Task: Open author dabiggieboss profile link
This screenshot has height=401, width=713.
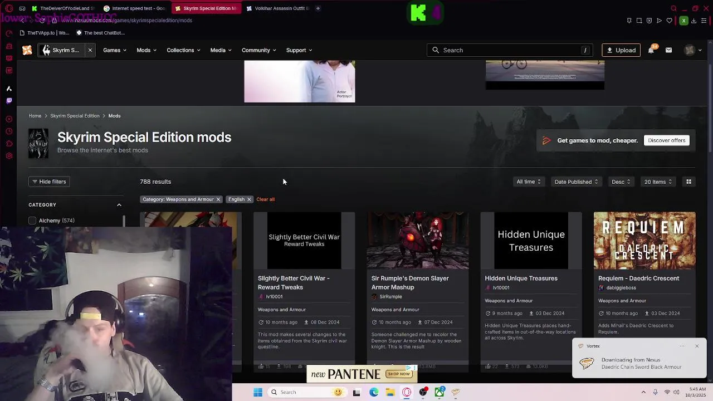Action: (621, 288)
